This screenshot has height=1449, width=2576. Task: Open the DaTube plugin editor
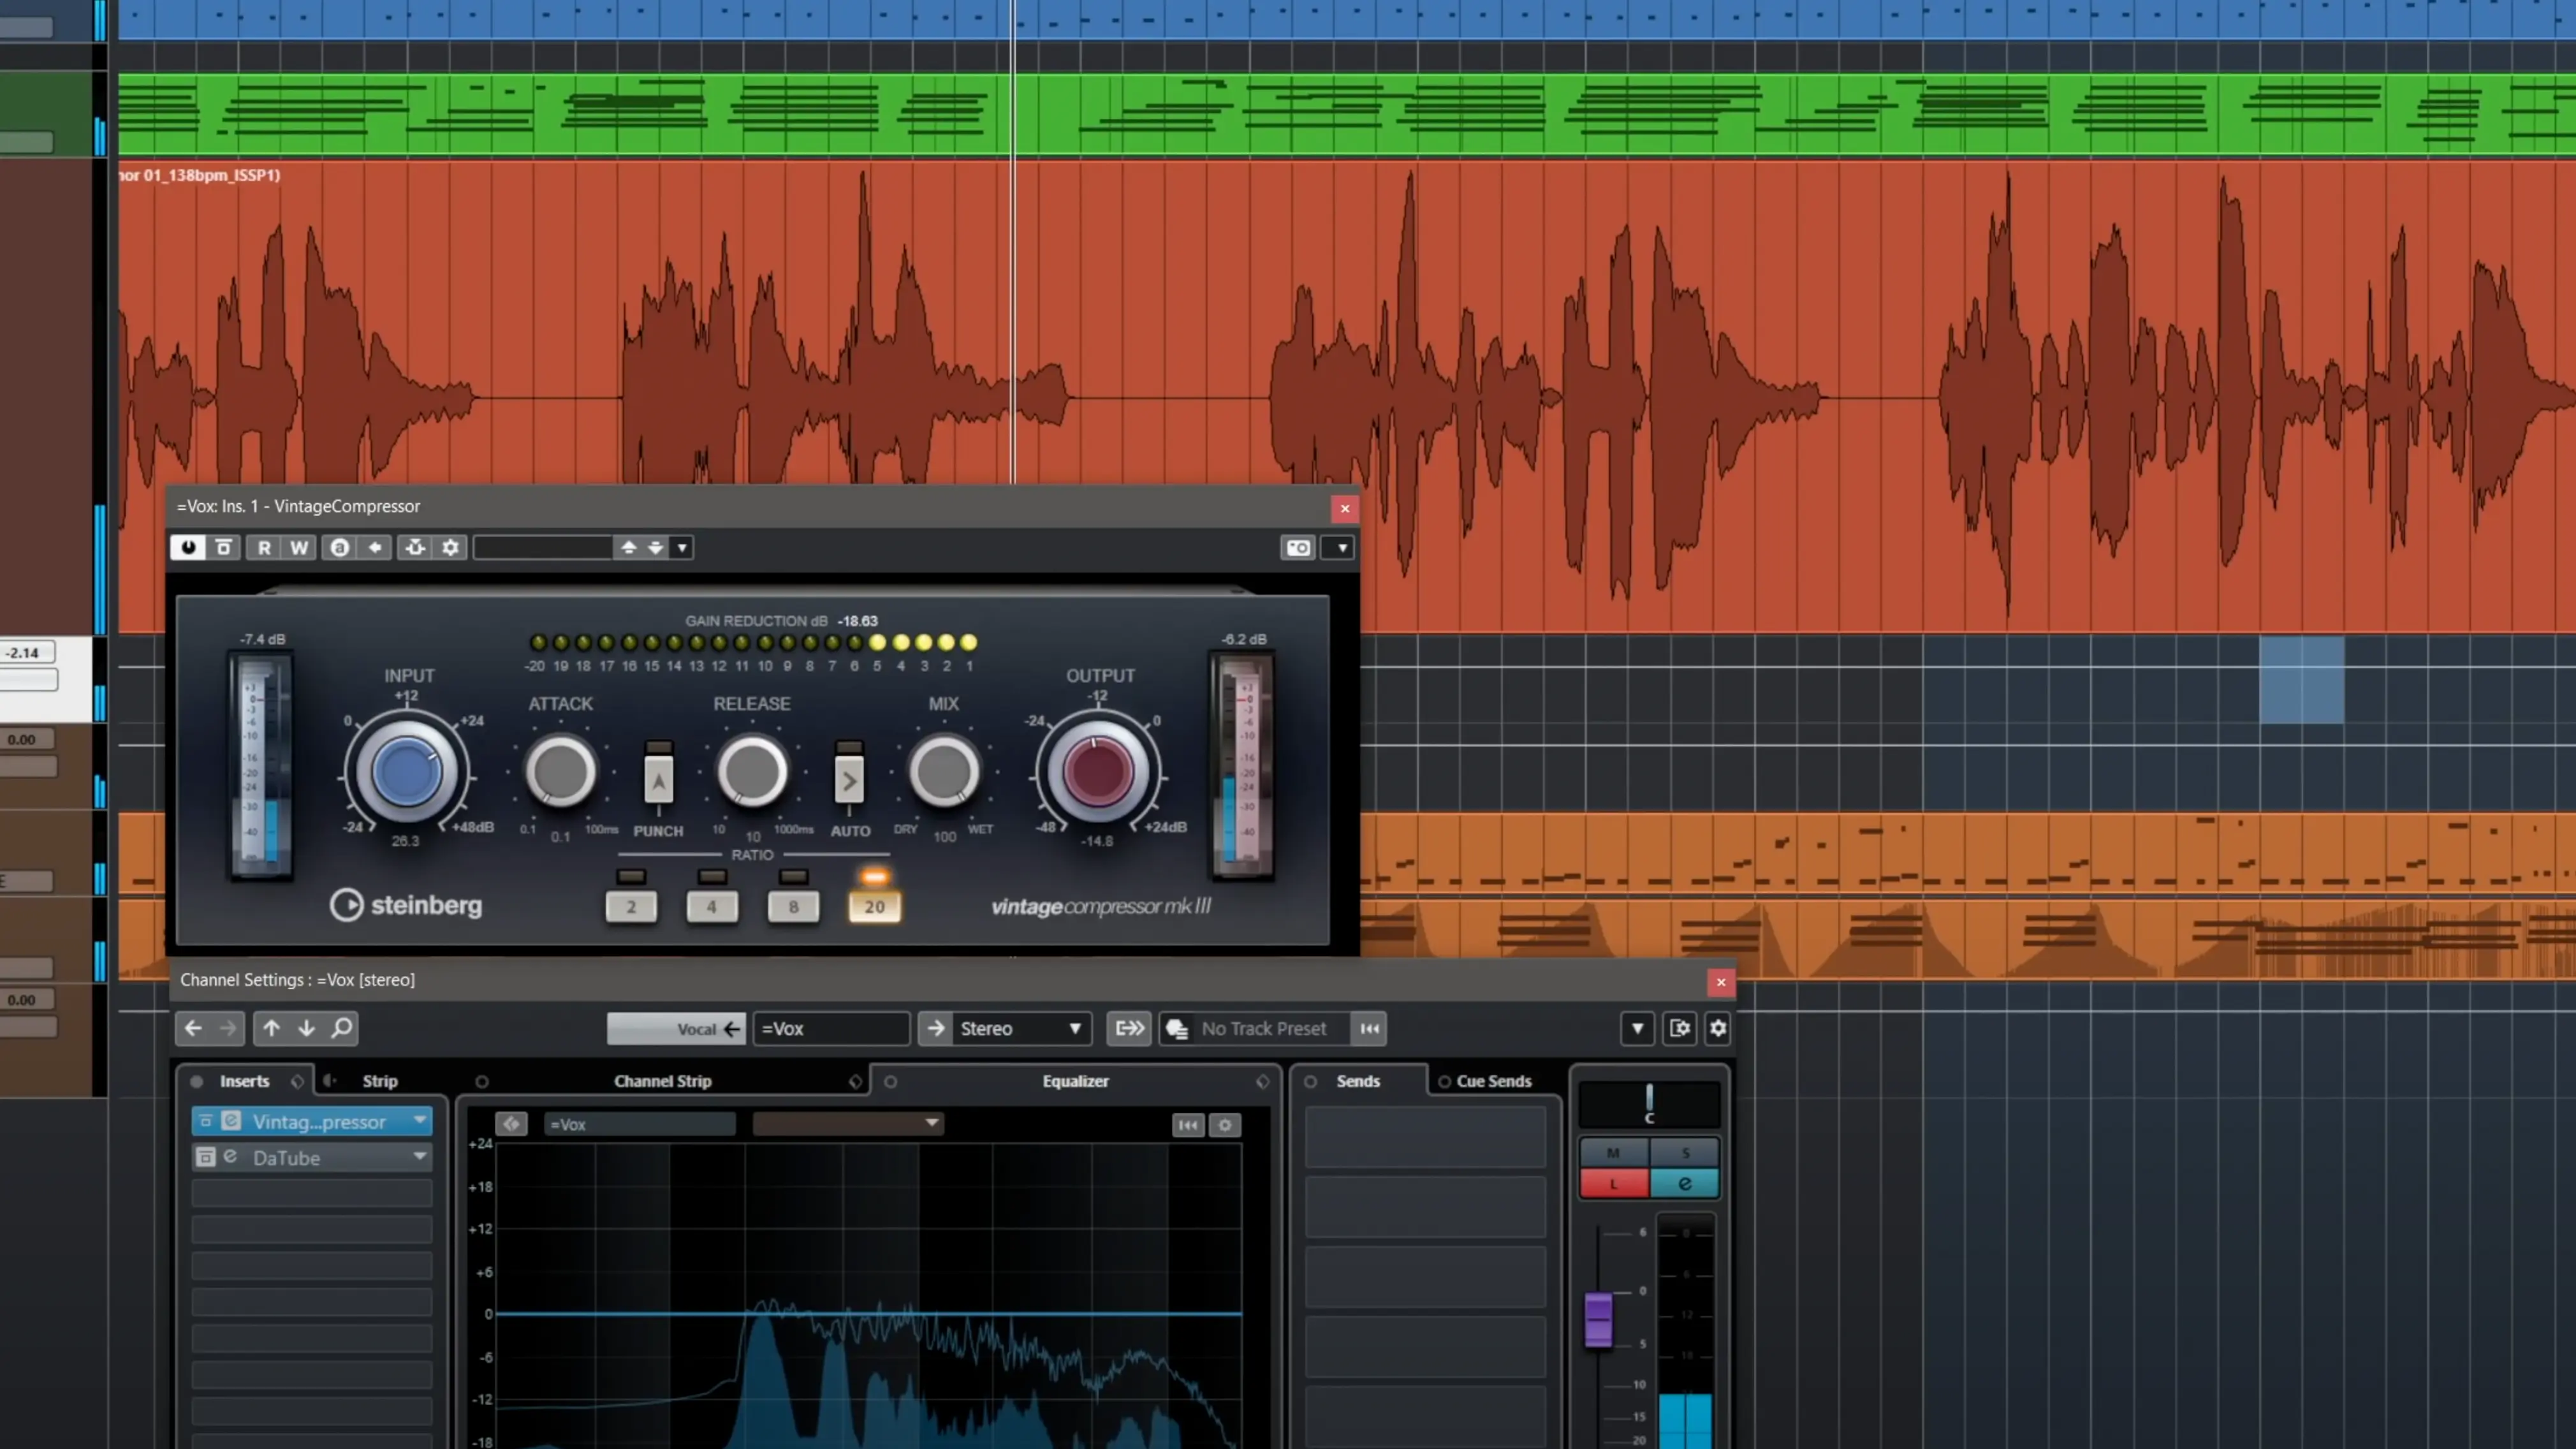click(x=230, y=1157)
